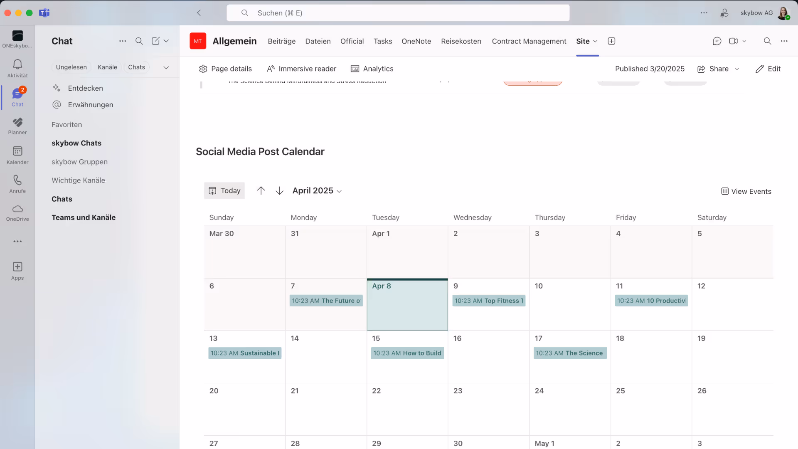798x449 pixels.
Task: Open title bar settings ellipsis
Action: click(x=704, y=13)
